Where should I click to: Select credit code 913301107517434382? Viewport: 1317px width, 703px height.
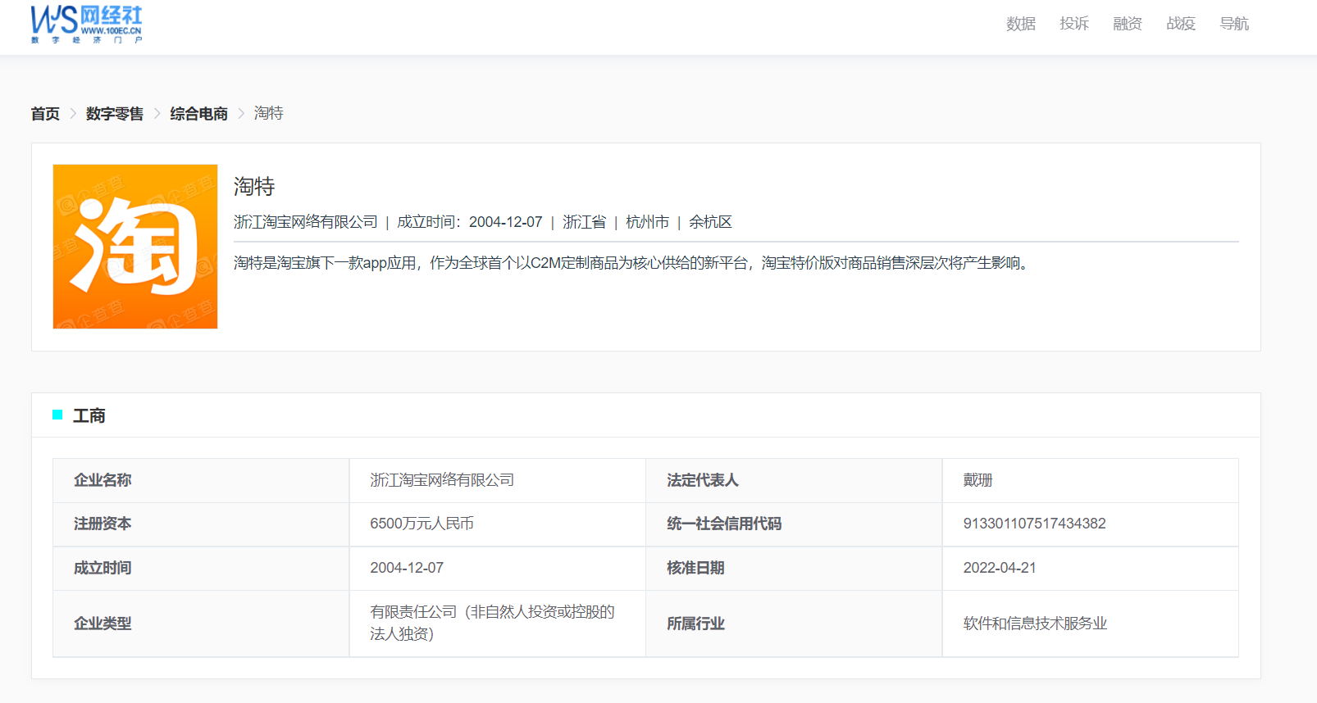pyautogui.click(x=1034, y=524)
